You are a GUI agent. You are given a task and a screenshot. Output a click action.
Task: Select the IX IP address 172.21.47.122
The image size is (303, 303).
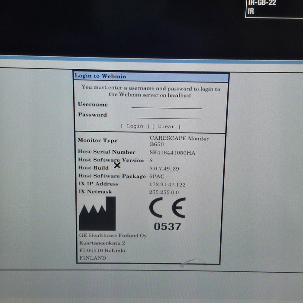click(x=167, y=184)
